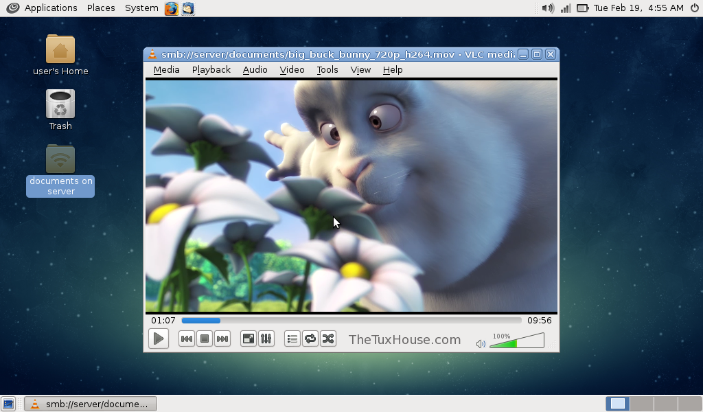The width and height of the screenshot is (703, 412).
Task: Open the Audio menu
Action: (255, 70)
